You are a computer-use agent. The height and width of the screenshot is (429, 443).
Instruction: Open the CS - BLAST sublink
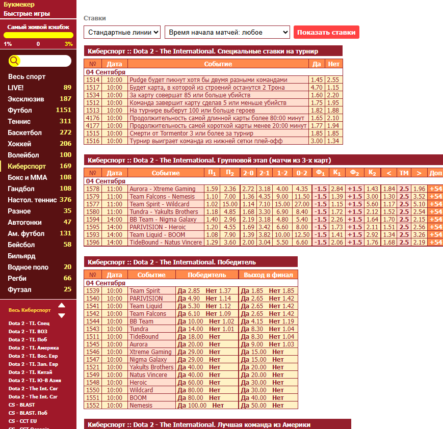[21, 405]
